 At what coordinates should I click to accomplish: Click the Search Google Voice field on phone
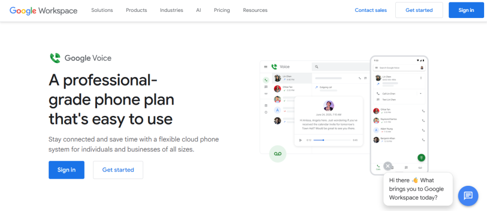(399, 67)
